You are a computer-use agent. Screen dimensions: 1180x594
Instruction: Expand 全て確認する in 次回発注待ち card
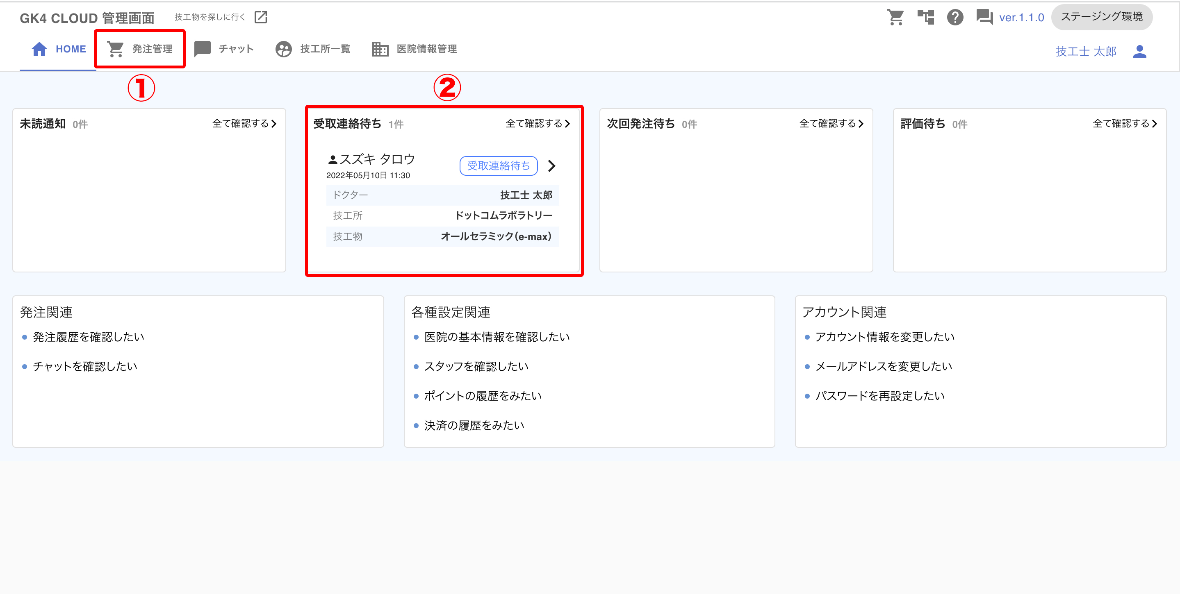point(831,124)
